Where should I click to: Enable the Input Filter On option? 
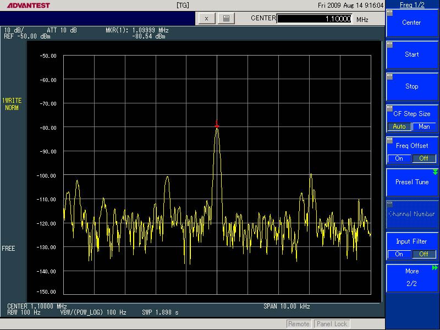click(x=399, y=254)
